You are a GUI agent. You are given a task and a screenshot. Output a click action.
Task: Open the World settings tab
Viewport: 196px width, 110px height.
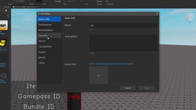pos(49,57)
